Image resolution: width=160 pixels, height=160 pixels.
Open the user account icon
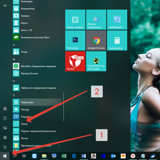click(5, 109)
